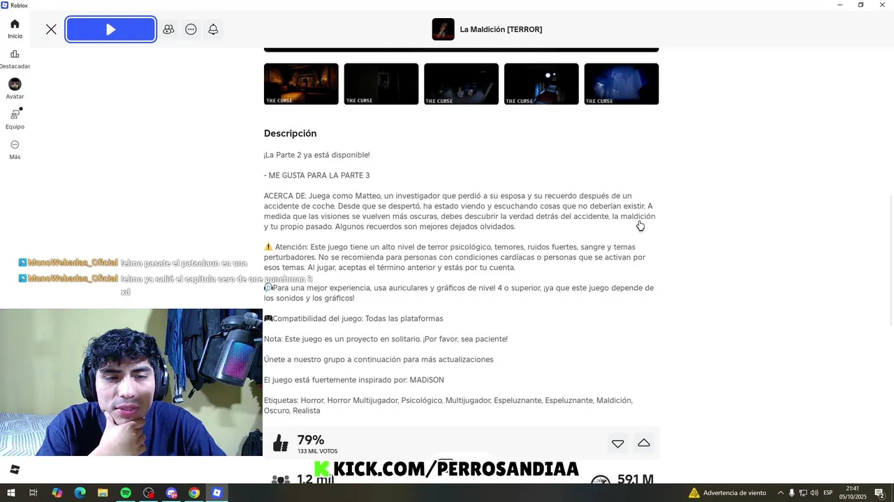This screenshot has width=894, height=502.
Task: Select the fourth thumbnail with the light
Action: [x=541, y=84]
